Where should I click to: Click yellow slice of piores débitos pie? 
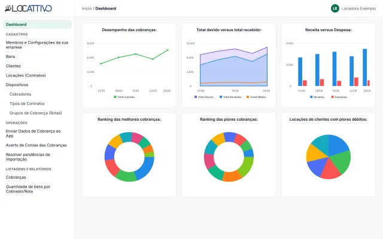[x=314, y=154]
